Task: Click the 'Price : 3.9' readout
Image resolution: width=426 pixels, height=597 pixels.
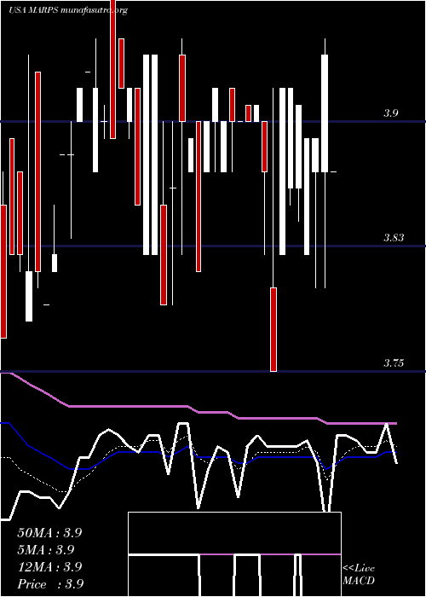Action: coord(50,584)
